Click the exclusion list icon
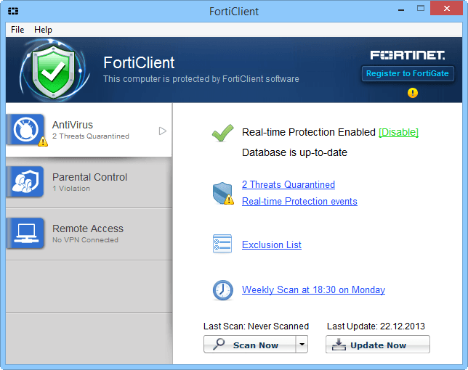Viewport: 468px width, 370px height. click(222, 244)
